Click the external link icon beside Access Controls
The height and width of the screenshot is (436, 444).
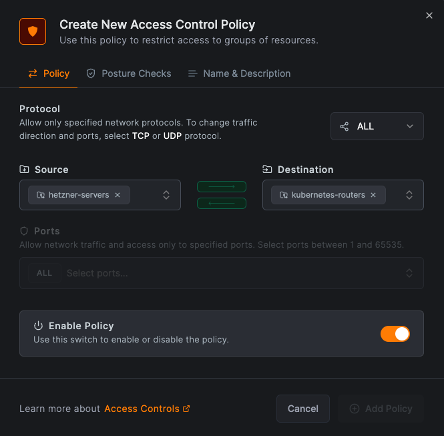186,409
